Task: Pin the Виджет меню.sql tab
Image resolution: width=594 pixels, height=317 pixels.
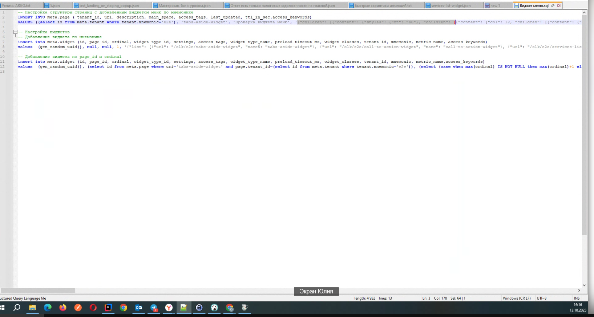Action: (553, 5)
